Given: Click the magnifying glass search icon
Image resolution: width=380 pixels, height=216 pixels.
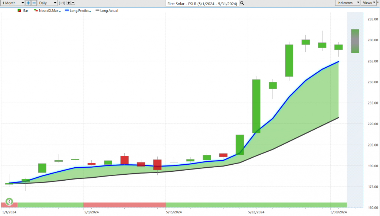Looking at the screenshot, I should coord(242,3).
